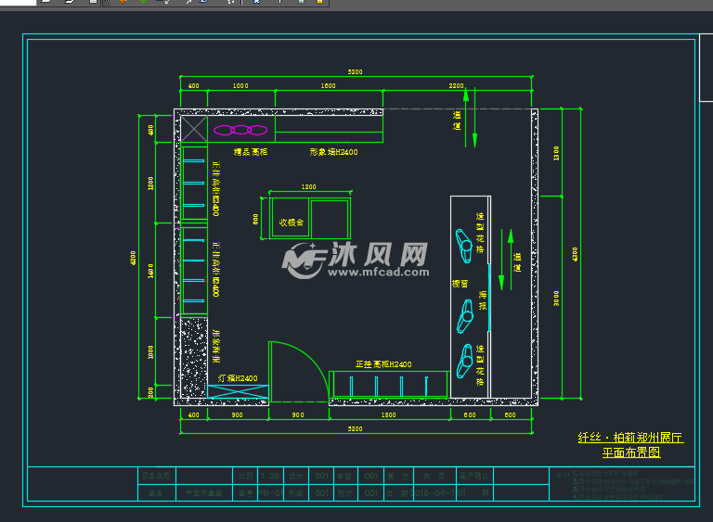This screenshot has width=713, height=522.
Task: Select the 项目名称 cell in title block
Action: (156, 476)
